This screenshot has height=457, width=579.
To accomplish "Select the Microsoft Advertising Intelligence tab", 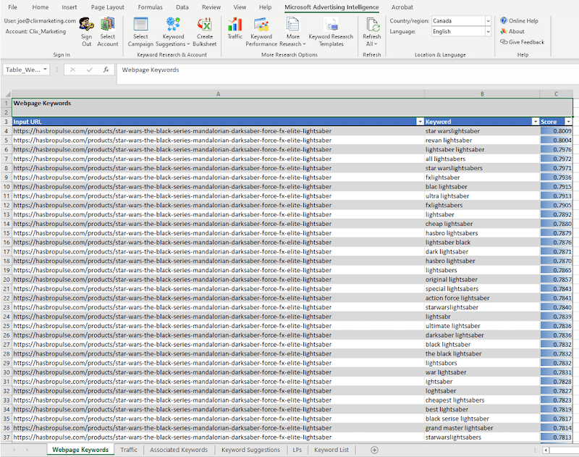I will pyautogui.click(x=331, y=7).
